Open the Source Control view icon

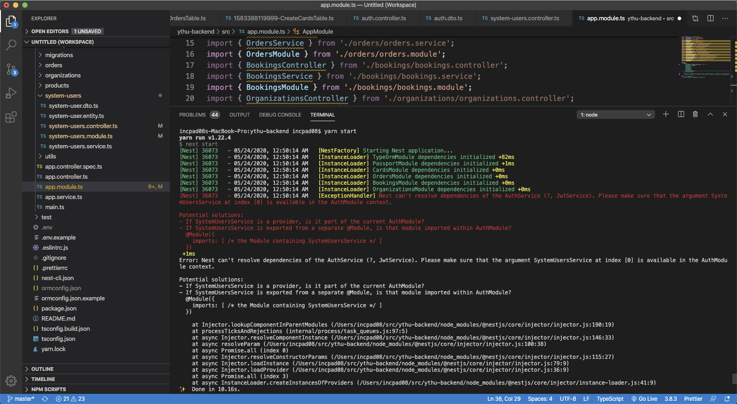tap(11, 69)
